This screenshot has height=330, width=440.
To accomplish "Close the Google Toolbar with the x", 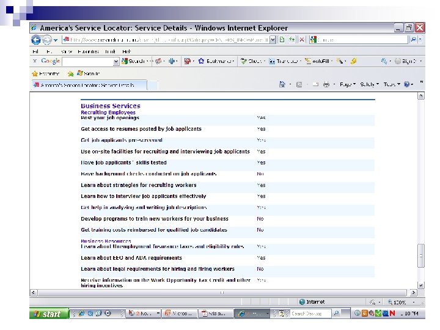I will pos(34,61).
